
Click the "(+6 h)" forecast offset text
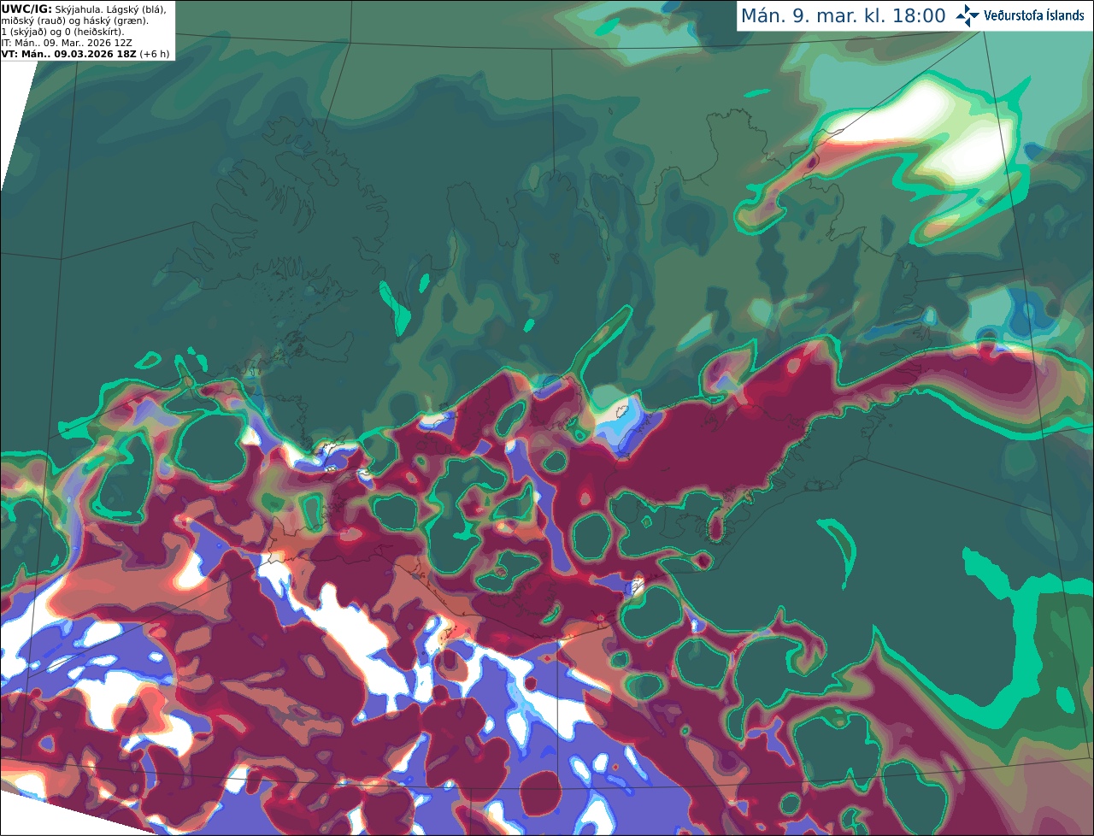coord(155,54)
